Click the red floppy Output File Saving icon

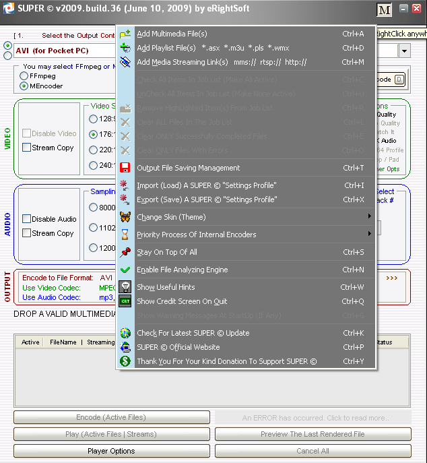click(x=125, y=168)
